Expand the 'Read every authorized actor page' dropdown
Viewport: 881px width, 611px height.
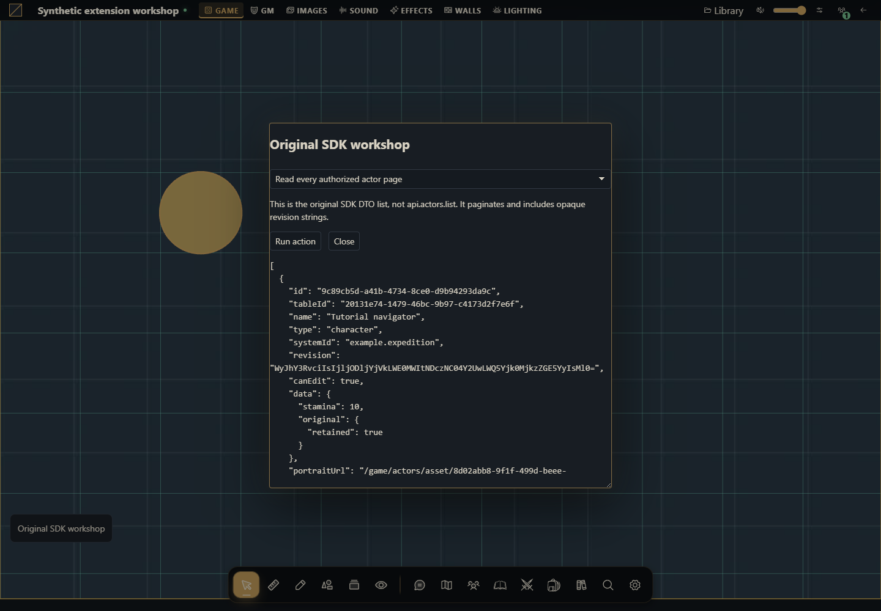[441, 179]
